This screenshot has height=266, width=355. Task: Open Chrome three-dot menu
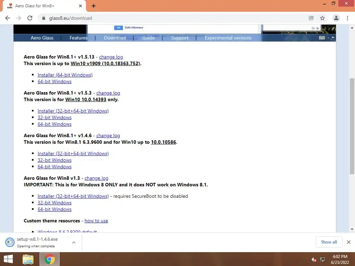point(347,18)
